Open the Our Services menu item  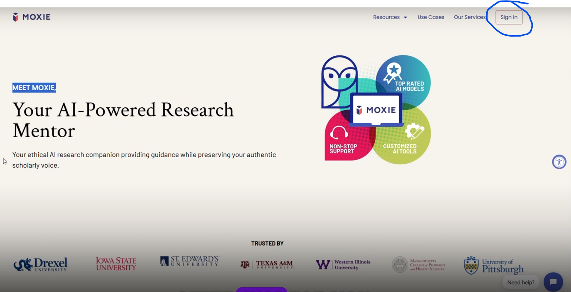pos(470,17)
